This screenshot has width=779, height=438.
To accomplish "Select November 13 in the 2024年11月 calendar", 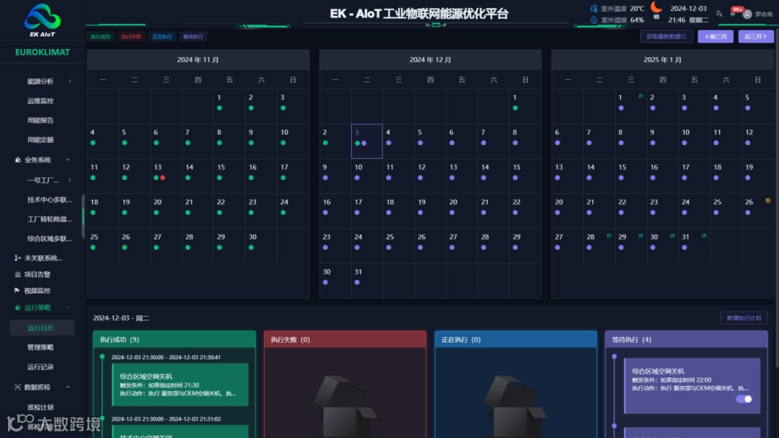I will click(x=166, y=176).
